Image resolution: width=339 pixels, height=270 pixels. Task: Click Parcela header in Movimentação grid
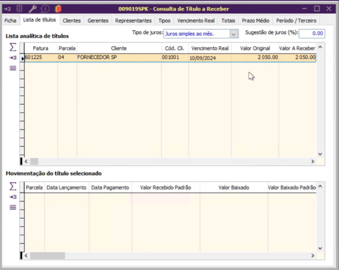[x=34, y=188]
